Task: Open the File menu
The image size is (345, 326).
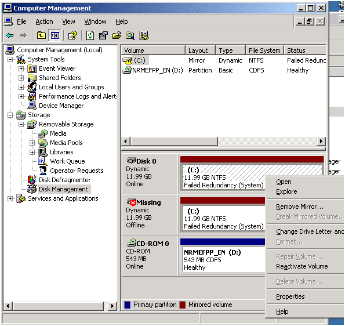Action: pyautogui.click(x=21, y=21)
